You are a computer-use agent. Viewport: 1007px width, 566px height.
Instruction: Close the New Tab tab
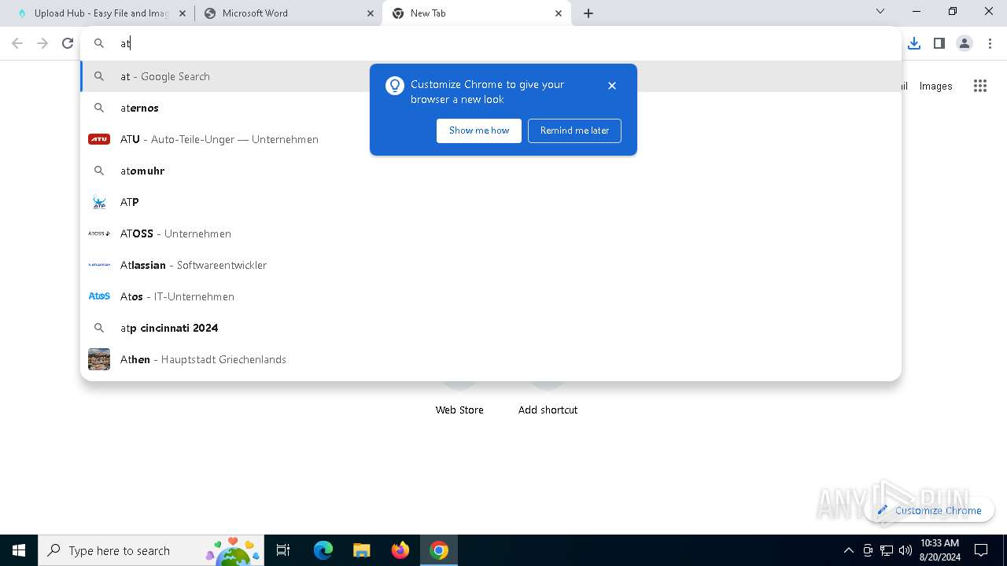click(559, 13)
